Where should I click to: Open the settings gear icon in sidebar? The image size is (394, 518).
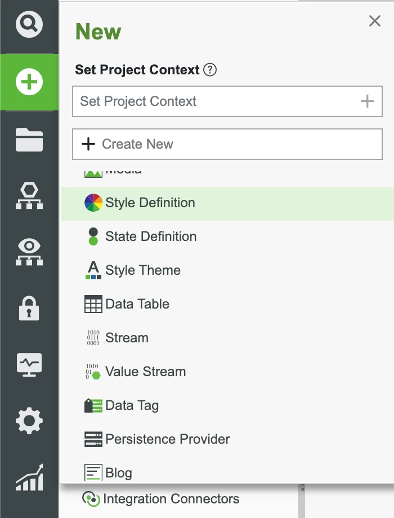(x=29, y=420)
